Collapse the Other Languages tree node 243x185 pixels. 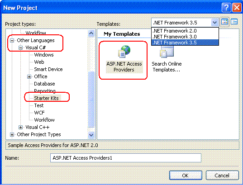pyautogui.click(x=12, y=40)
